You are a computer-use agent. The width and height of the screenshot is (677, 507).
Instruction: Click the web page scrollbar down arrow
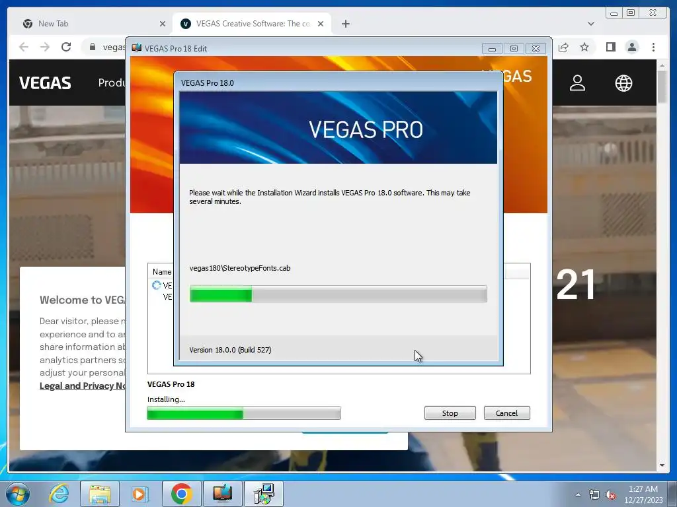[662, 465]
